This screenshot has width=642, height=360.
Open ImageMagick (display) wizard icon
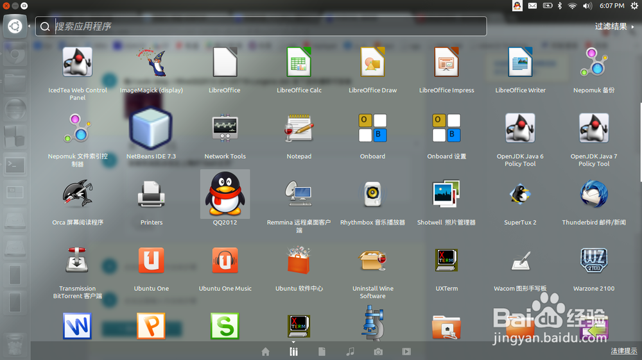coord(152,62)
